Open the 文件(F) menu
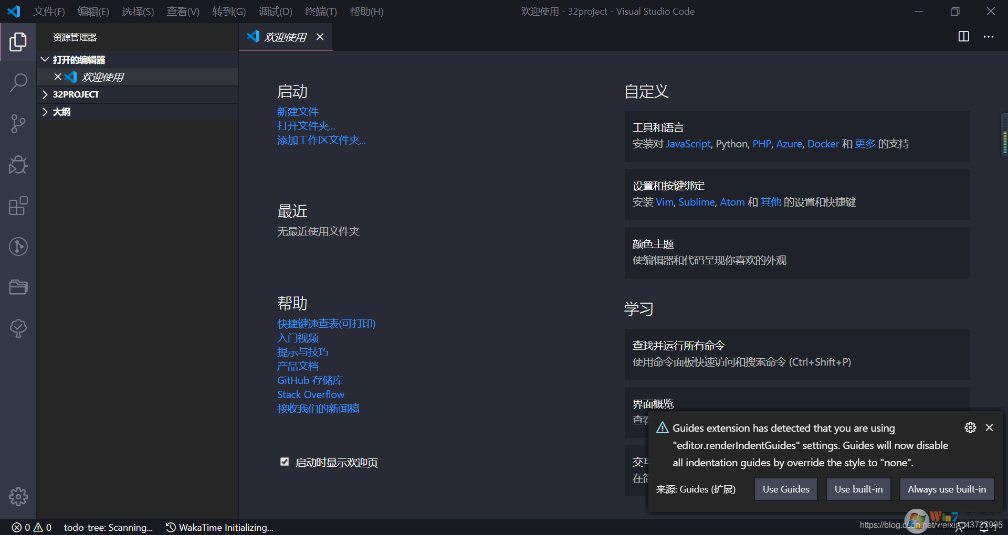 point(49,11)
